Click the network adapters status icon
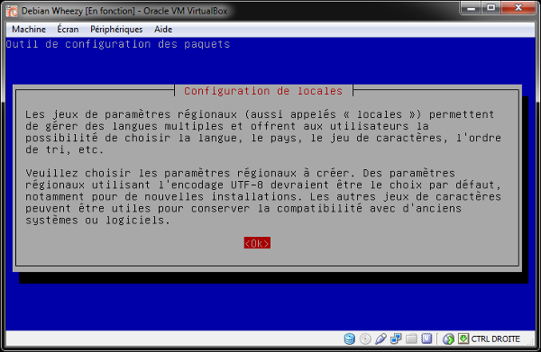Image resolution: width=541 pixels, height=352 pixels. point(396,338)
